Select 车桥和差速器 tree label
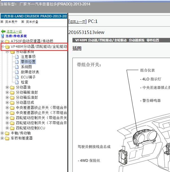The image size is (170, 172). (22, 138)
